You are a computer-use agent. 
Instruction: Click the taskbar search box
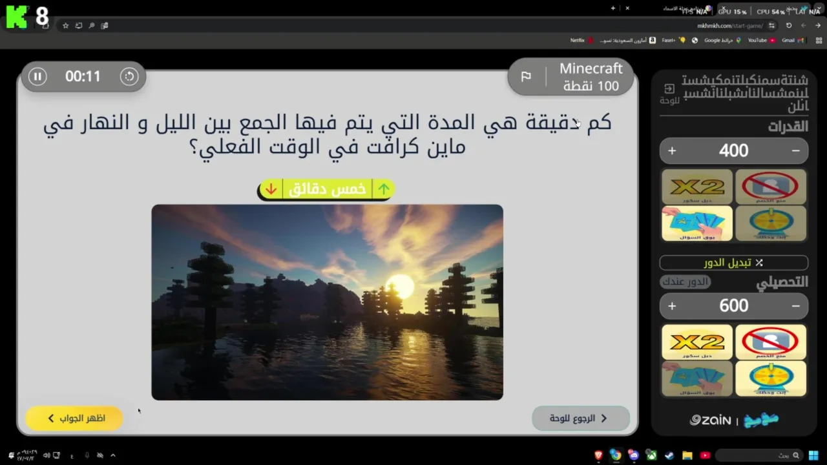[759, 455]
